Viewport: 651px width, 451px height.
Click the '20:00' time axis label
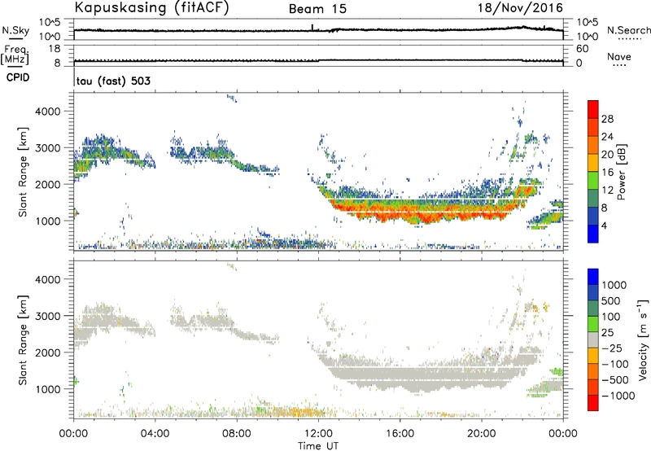click(x=482, y=434)
